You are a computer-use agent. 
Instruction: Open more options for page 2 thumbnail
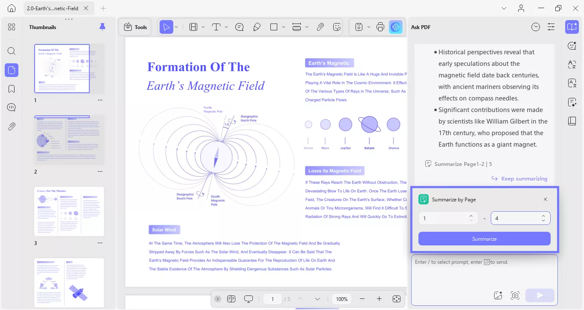click(x=100, y=171)
